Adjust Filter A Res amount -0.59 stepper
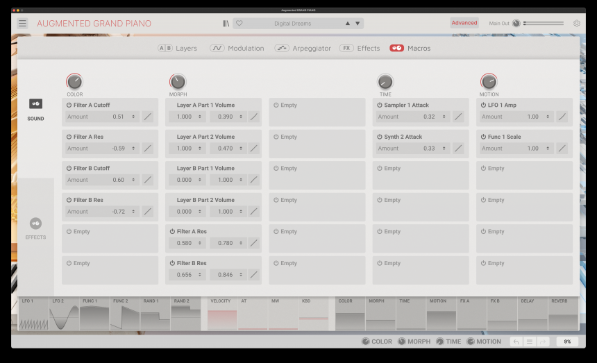The width and height of the screenshot is (597, 363). (133, 149)
